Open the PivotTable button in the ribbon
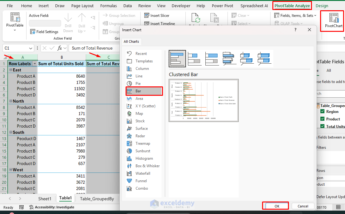Screen dimensions: 345x214 pyautogui.click(x=15, y=22)
